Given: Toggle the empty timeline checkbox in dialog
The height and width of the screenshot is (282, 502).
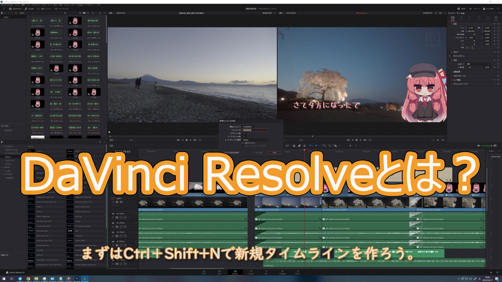Looking at the screenshot, I should tap(243, 143).
